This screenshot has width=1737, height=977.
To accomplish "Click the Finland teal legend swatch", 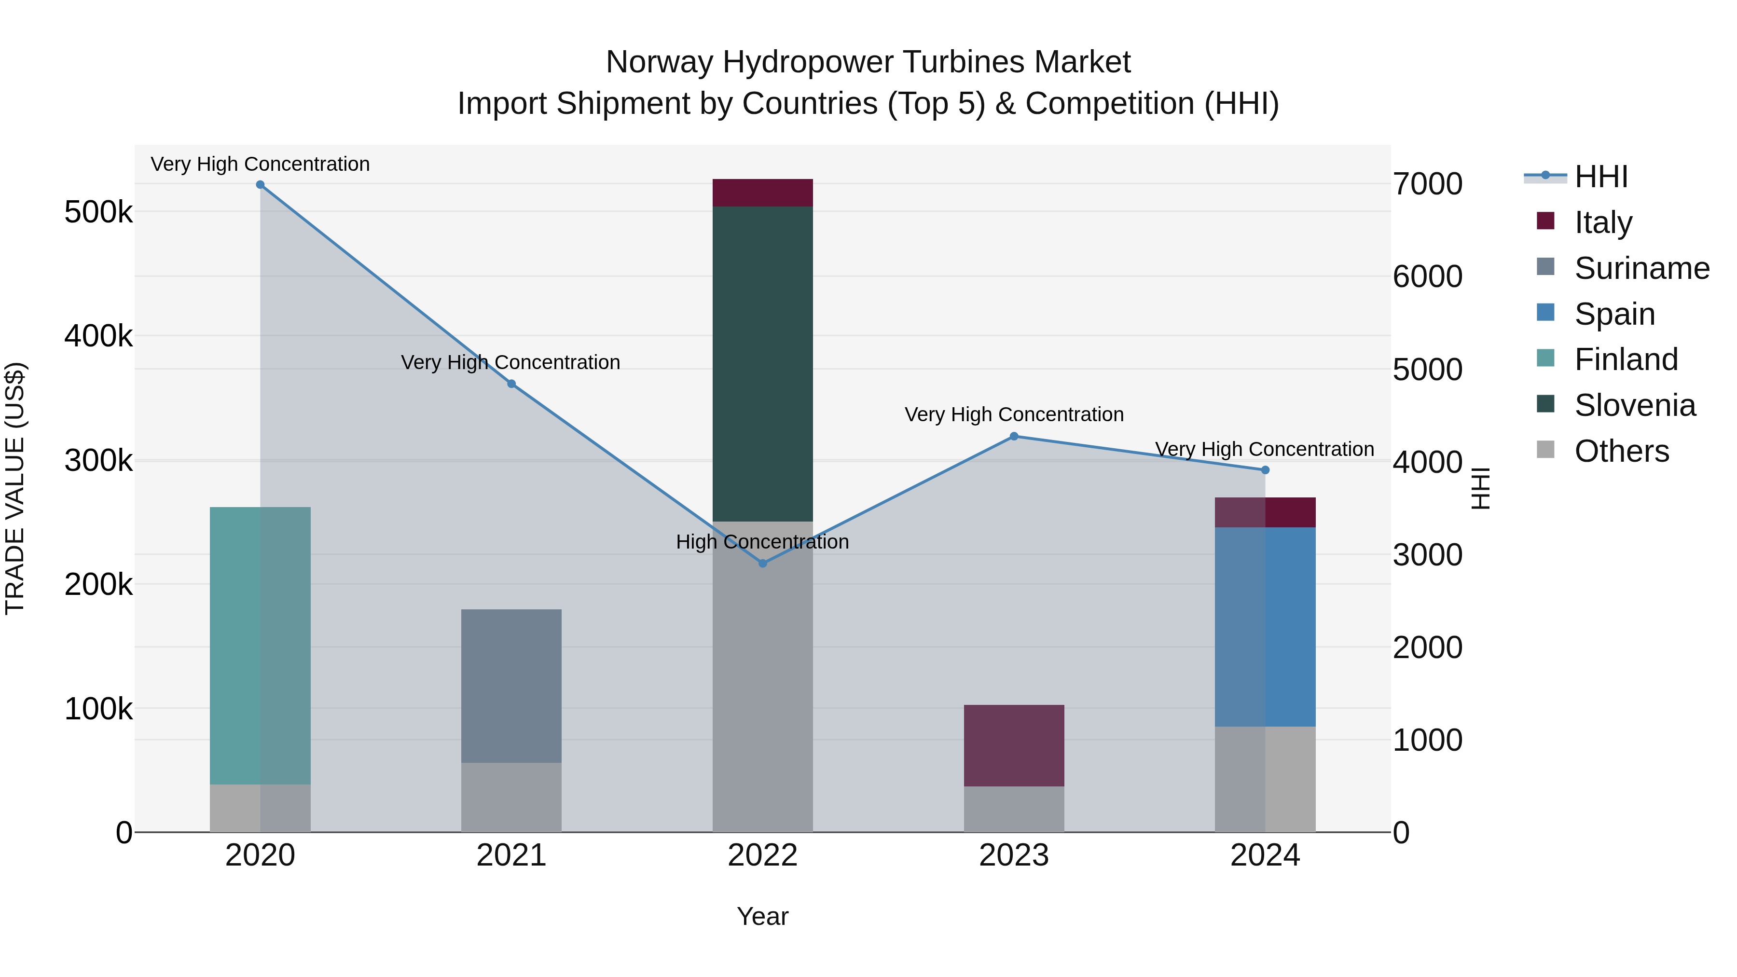I will pos(1545,358).
